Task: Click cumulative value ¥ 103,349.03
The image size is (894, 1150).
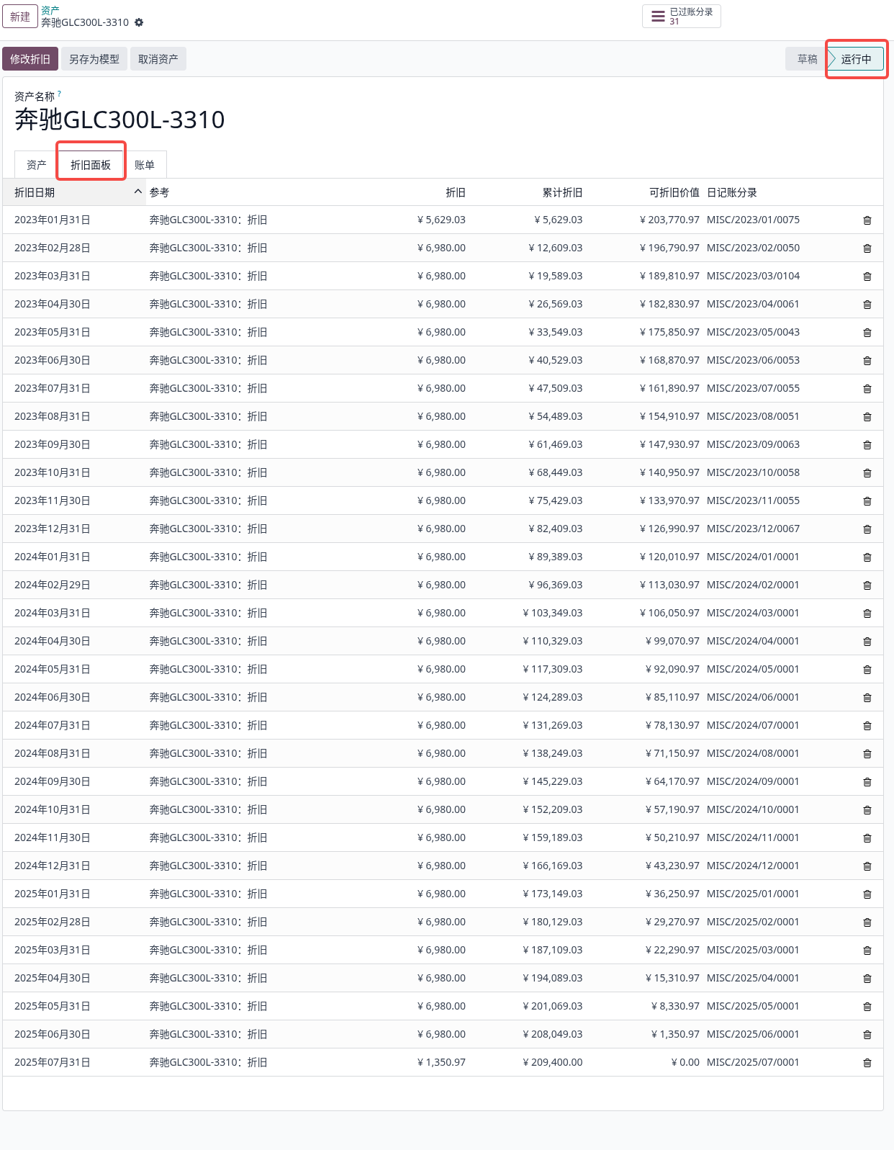Action: click(553, 613)
